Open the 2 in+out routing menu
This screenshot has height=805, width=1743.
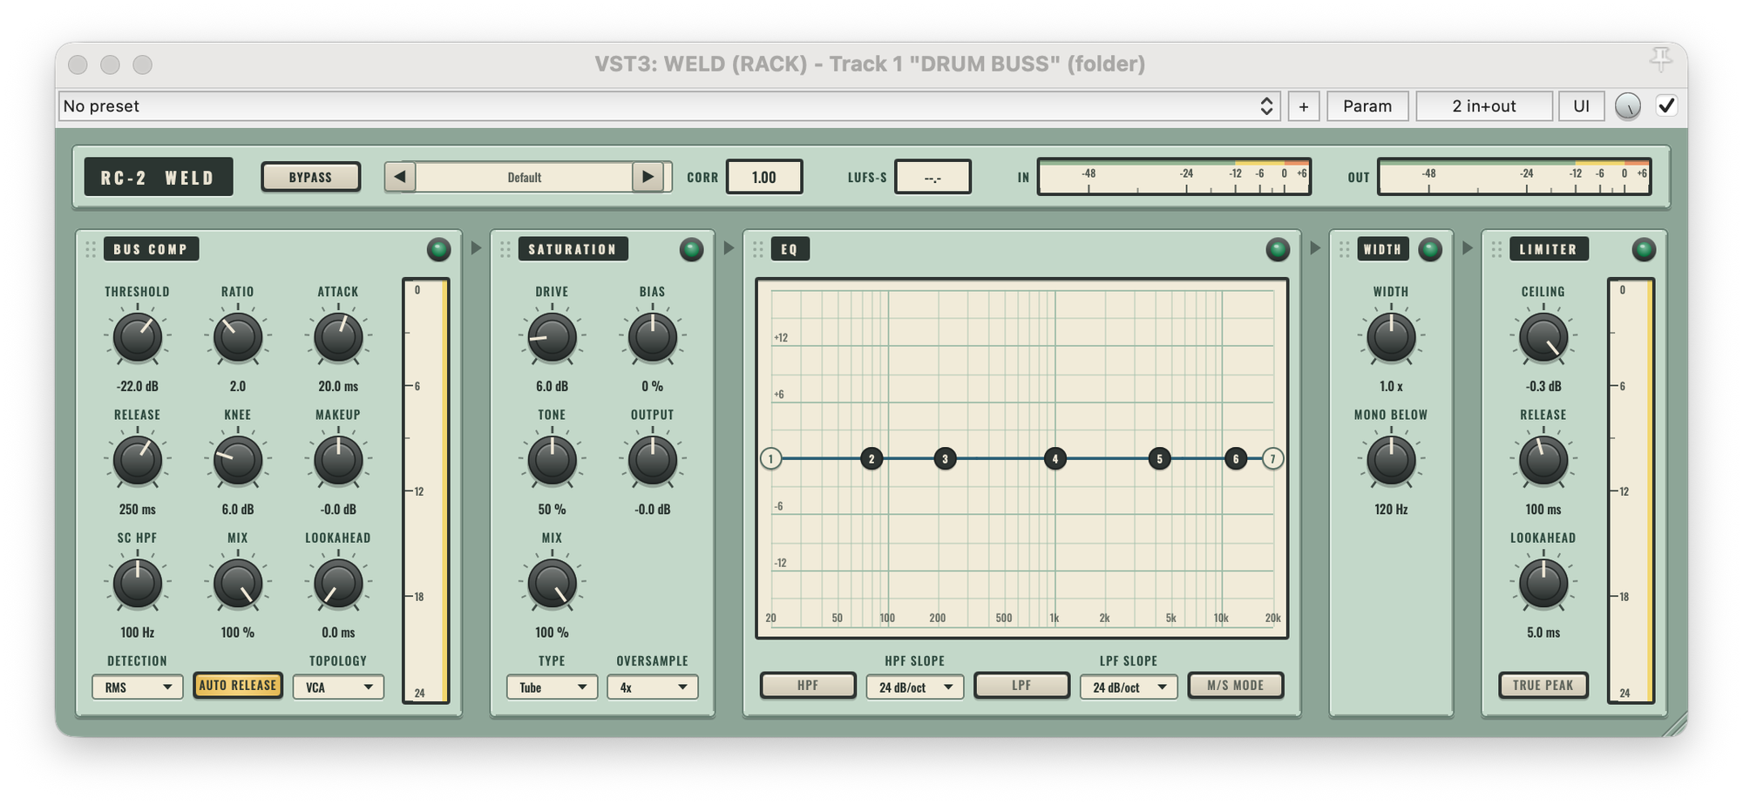click(1484, 106)
